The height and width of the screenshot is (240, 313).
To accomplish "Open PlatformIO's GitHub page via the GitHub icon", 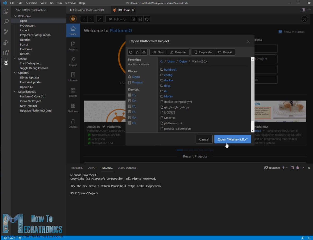I will [x=147, y=19].
